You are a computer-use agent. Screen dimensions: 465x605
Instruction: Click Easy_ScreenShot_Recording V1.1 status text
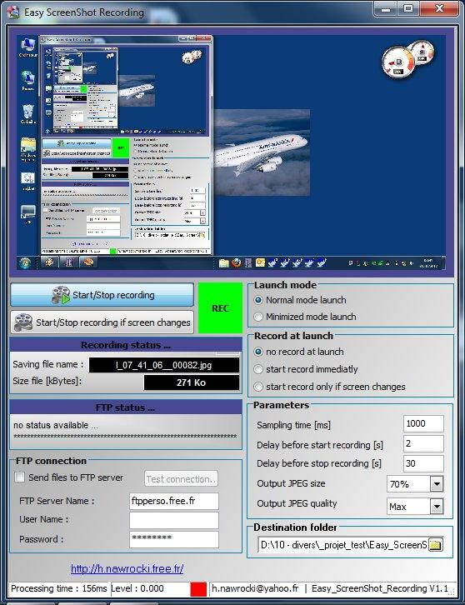click(380, 588)
